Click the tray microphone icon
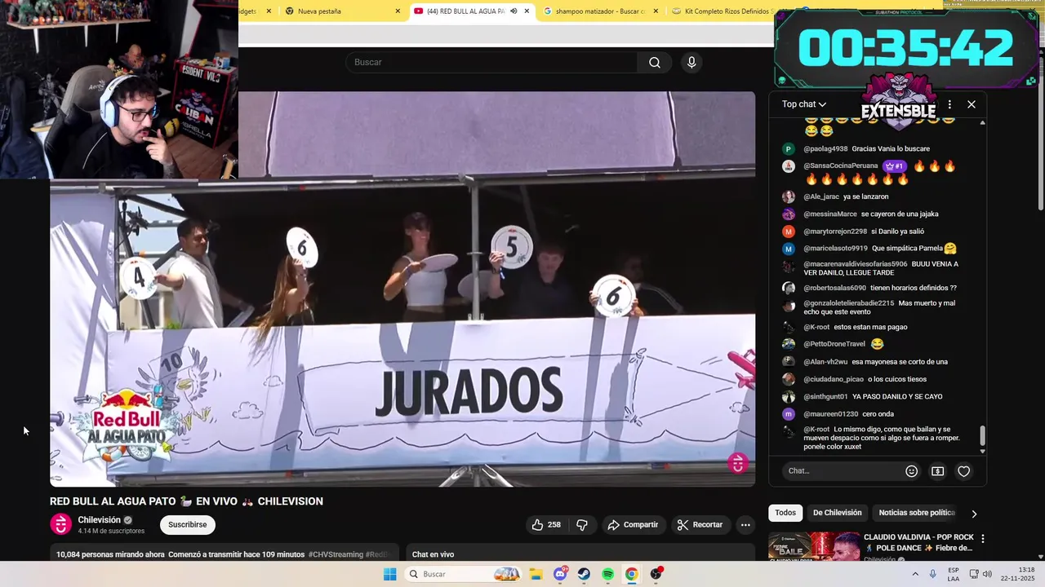Screen dimensions: 1045x587 pyautogui.click(x=933, y=574)
